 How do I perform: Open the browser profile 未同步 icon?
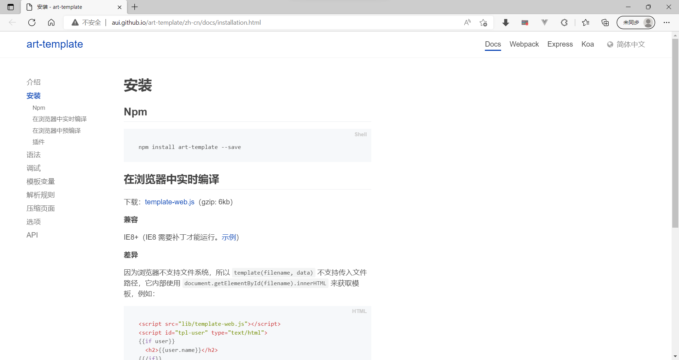(x=636, y=22)
